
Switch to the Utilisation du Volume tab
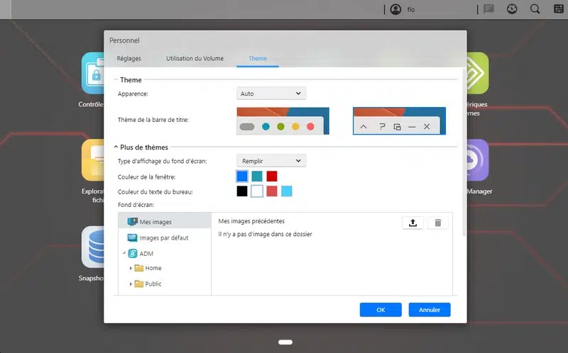pyautogui.click(x=195, y=58)
